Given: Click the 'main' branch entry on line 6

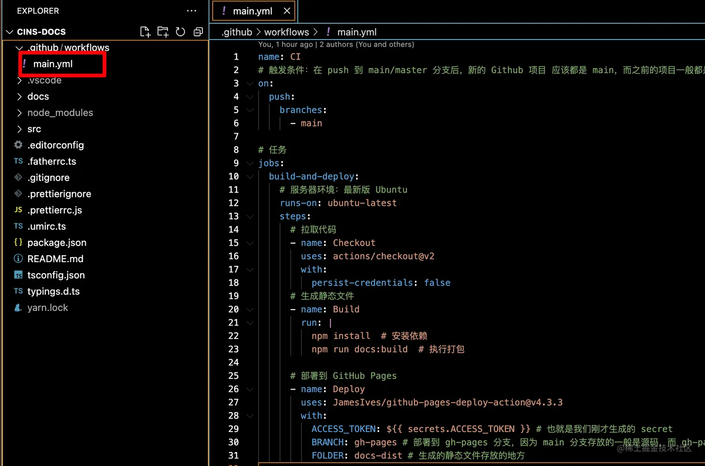Looking at the screenshot, I should (311, 123).
